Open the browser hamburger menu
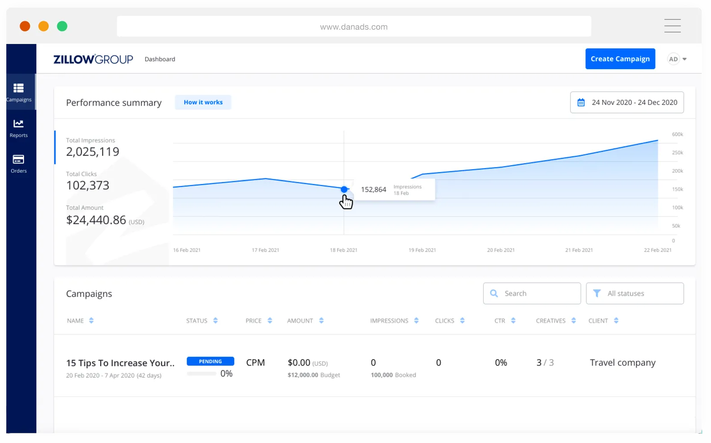The image size is (711, 443). coord(672,26)
